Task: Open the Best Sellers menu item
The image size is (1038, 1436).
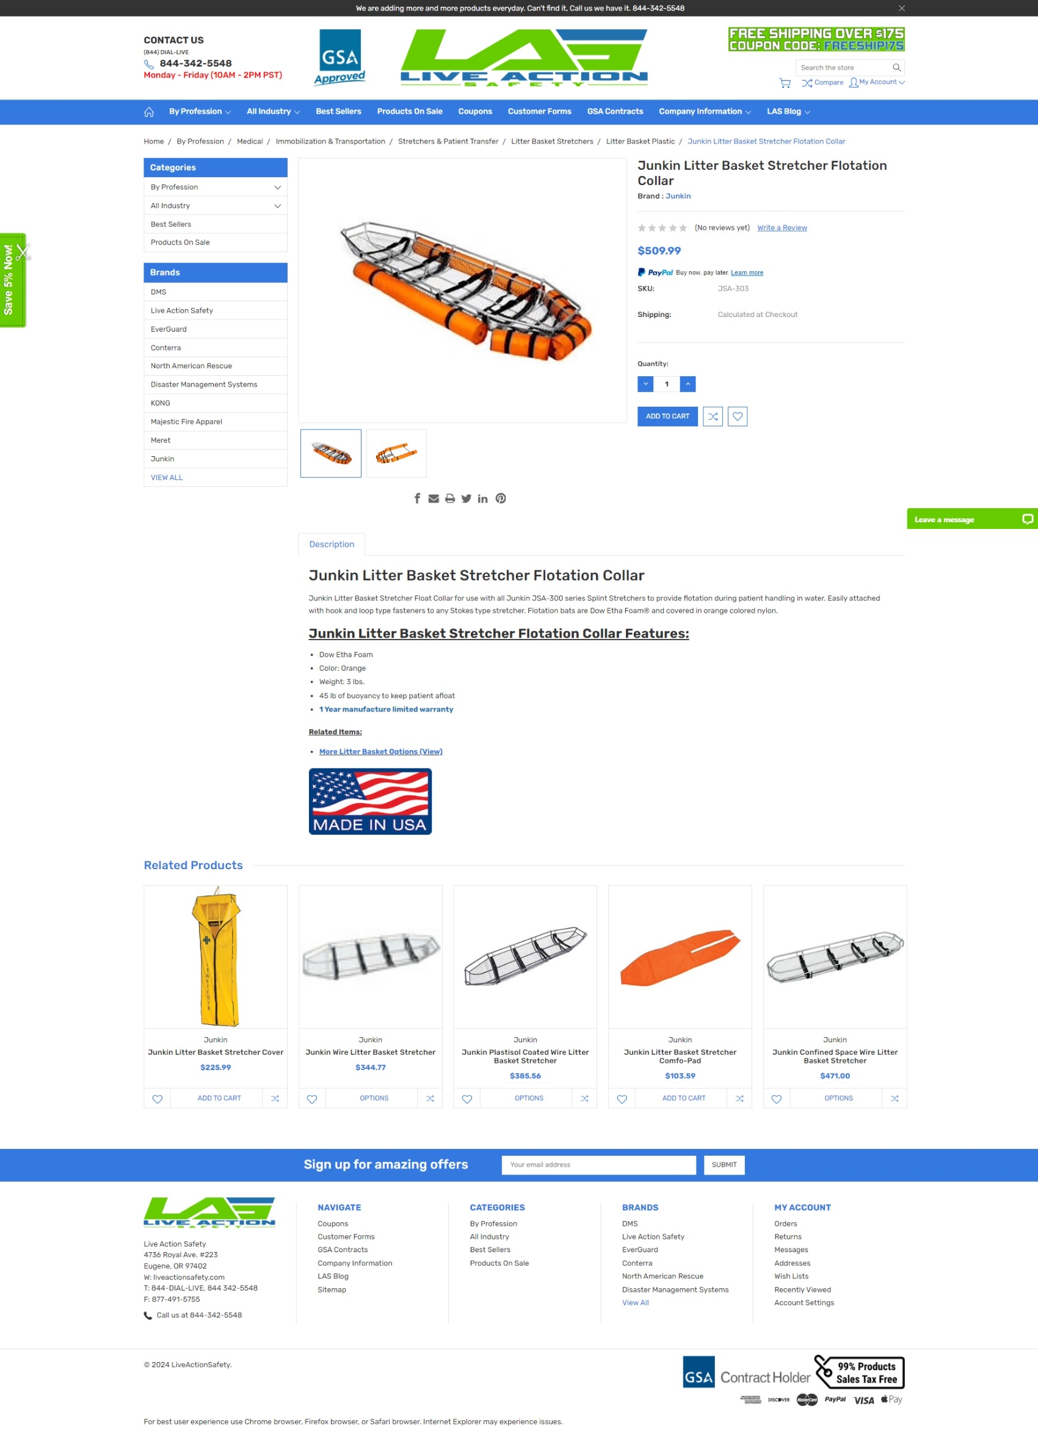Action: click(339, 111)
